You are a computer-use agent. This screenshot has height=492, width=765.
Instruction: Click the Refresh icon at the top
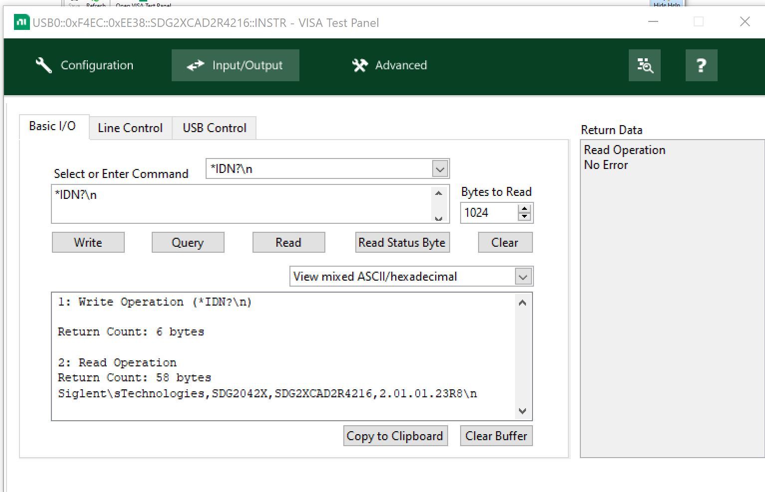click(x=95, y=2)
